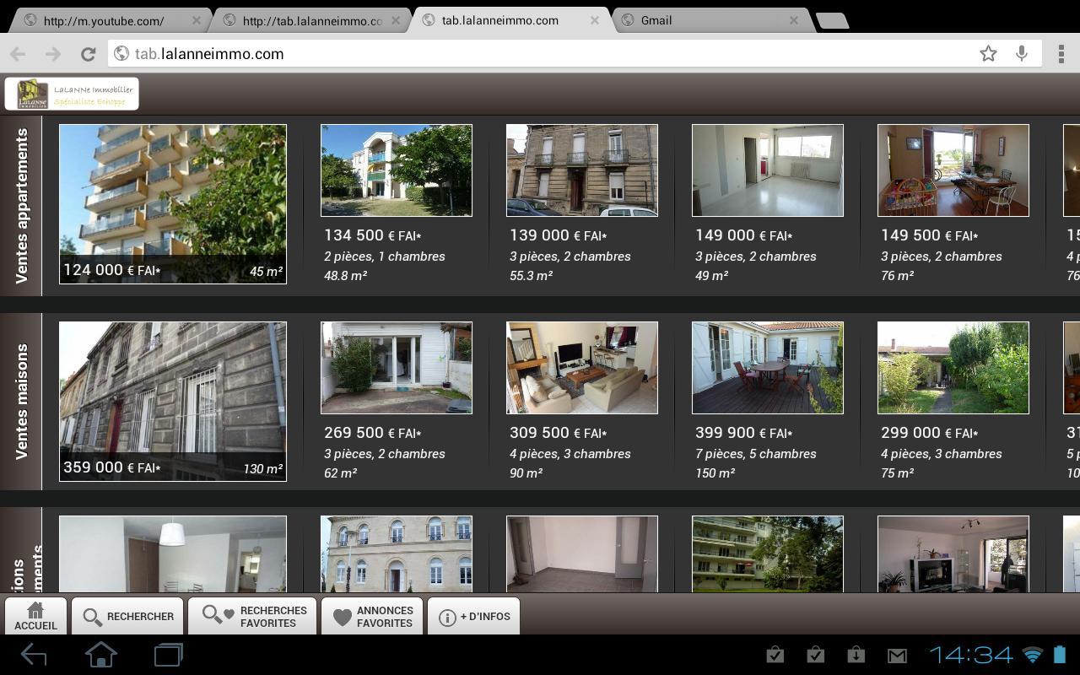Open the 149 000 € apartment thumbnail

[x=768, y=170]
